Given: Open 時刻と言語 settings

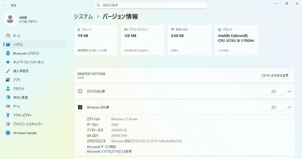Looking at the screenshot, I should coord(34,98).
